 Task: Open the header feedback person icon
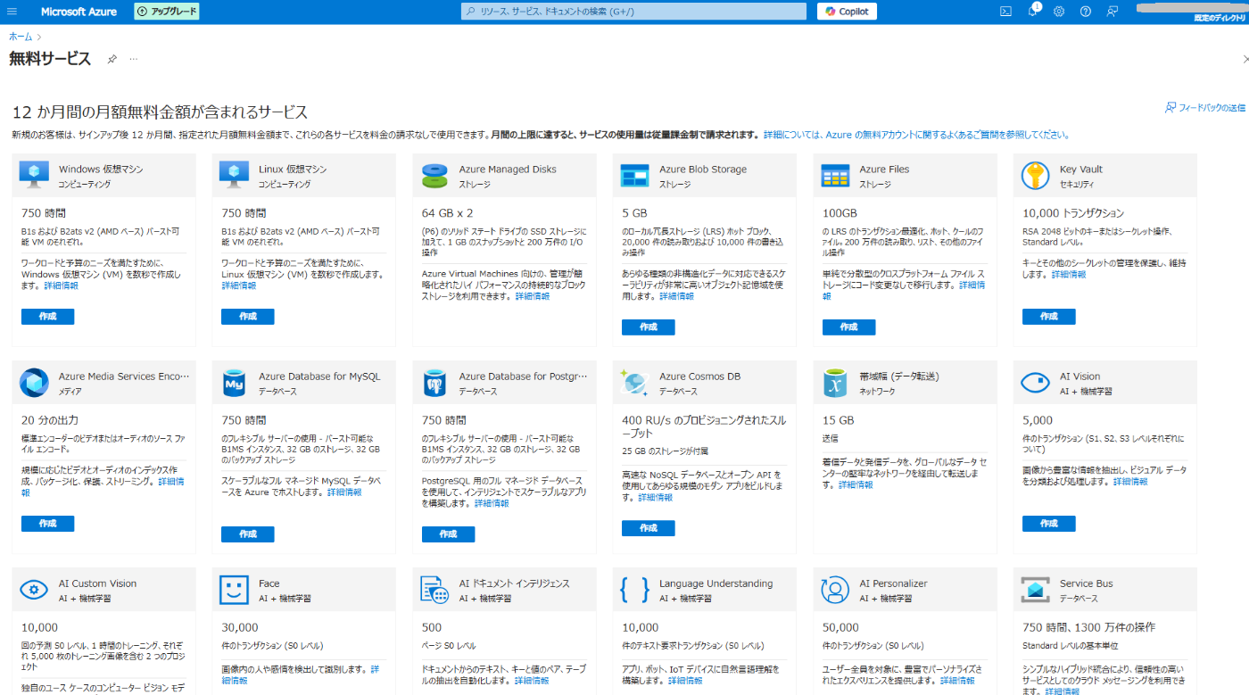pos(1113,12)
